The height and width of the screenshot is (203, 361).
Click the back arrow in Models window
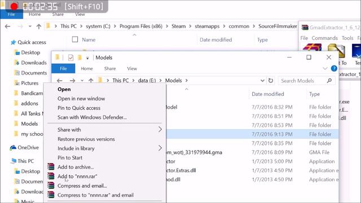[x=60, y=81]
